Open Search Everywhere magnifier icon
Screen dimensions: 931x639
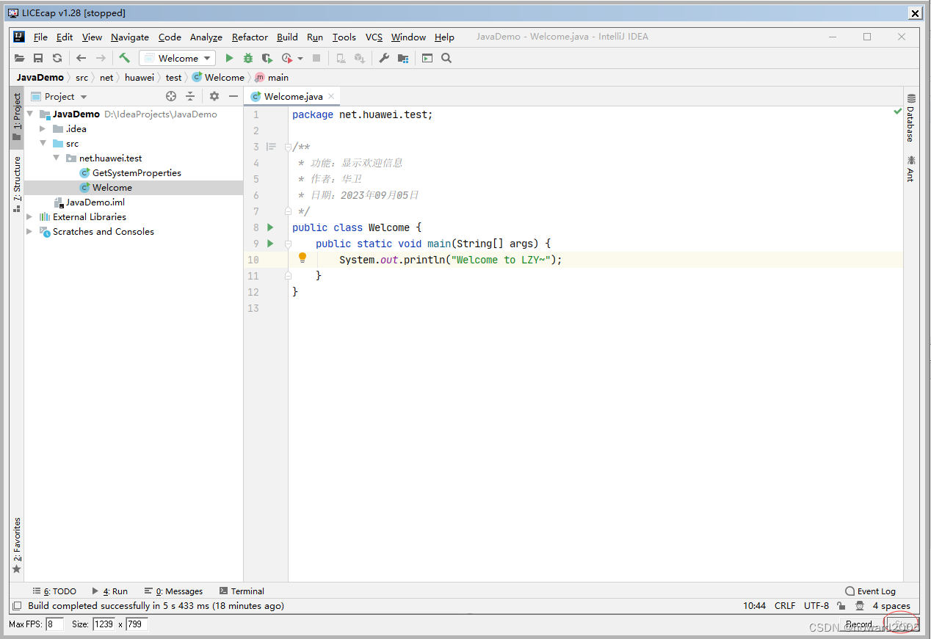[446, 58]
